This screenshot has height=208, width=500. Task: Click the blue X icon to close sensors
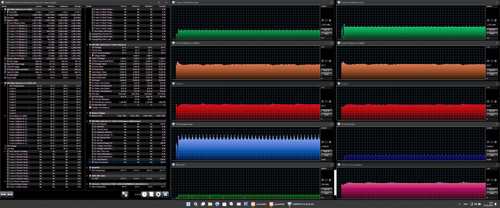tap(165, 194)
